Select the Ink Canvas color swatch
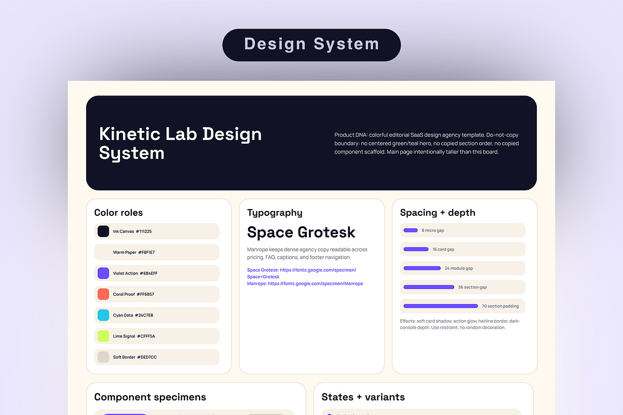Screen dimensions: 623x415 (103, 231)
